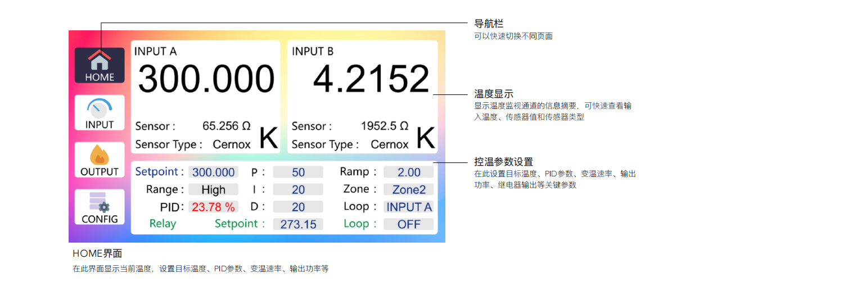Change control Loop source INPUT A
This screenshot has height=291, width=848.
[x=409, y=207]
